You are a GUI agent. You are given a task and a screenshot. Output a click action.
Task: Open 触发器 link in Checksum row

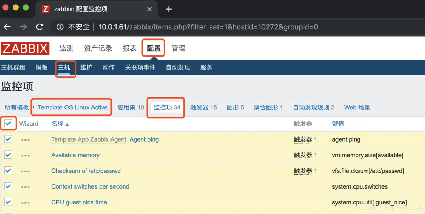click(303, 171)
